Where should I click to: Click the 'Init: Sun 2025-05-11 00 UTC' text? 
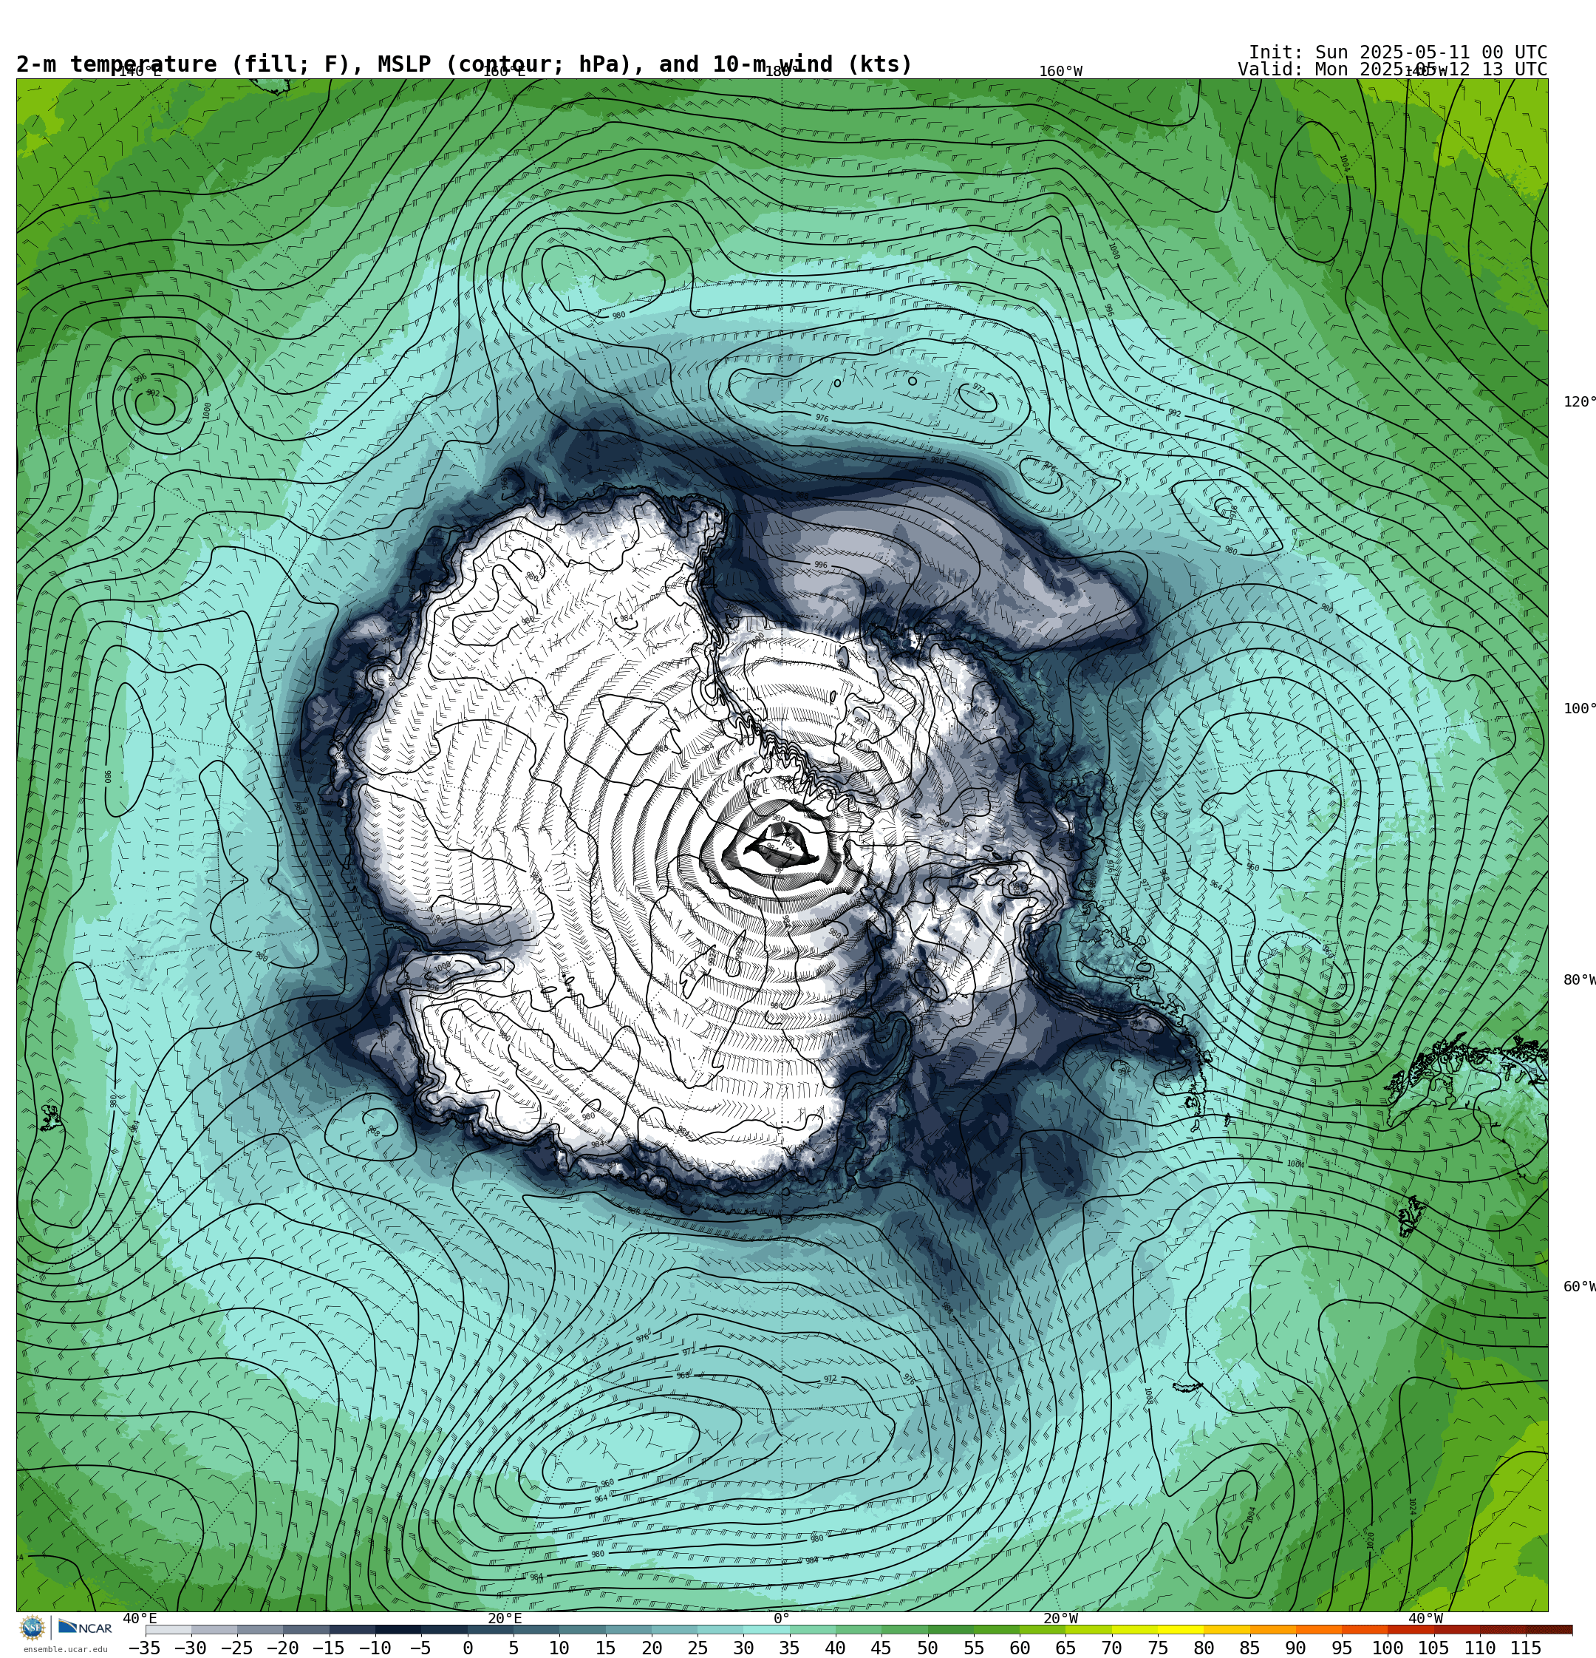[1397, 52]
